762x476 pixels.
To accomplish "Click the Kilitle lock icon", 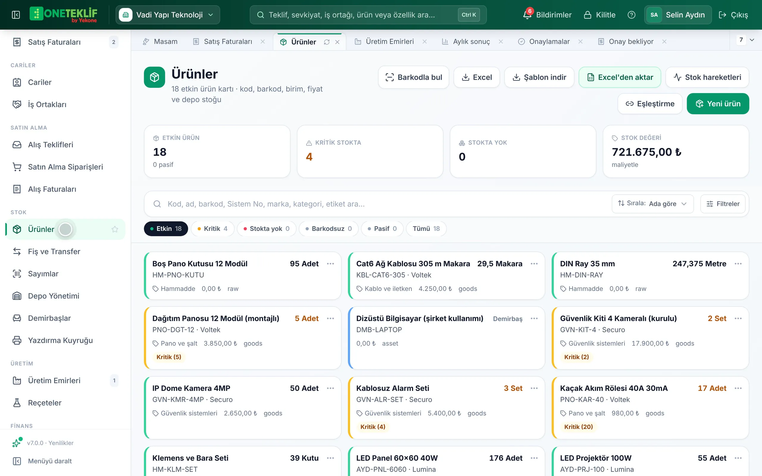I will coord(587,15).
